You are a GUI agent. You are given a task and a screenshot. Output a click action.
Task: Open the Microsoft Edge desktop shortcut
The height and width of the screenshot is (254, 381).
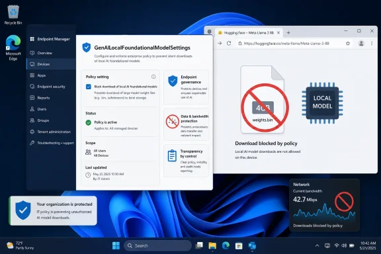pyautogui.click(x=13, y=48)
